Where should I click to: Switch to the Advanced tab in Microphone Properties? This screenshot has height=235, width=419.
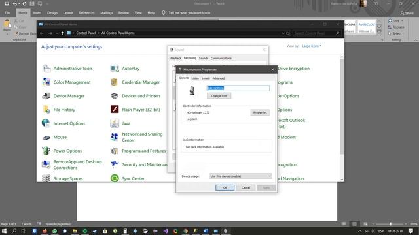click(219, 78)
